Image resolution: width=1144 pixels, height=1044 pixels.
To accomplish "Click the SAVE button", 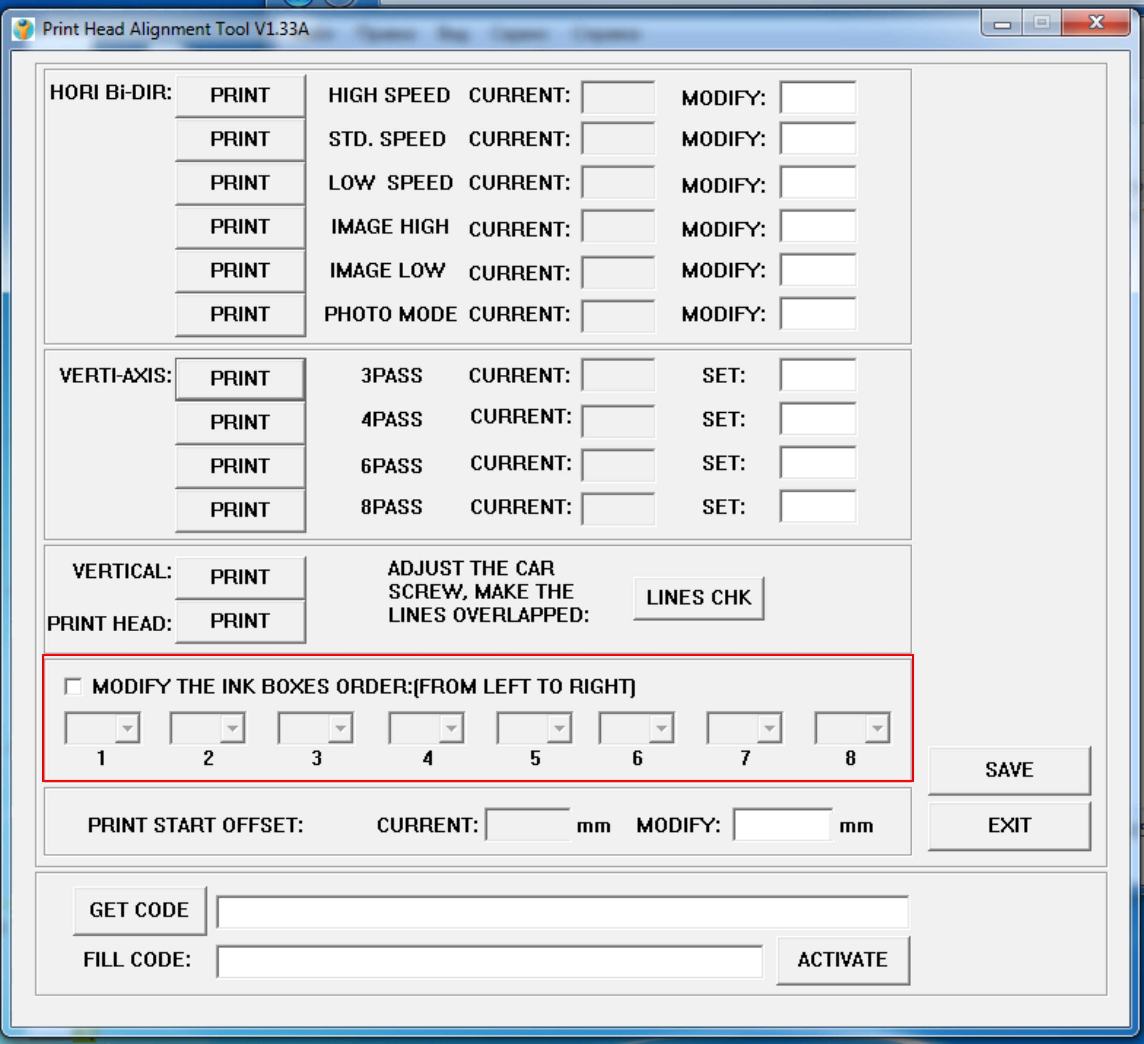I will click(x=1009, y=770).
